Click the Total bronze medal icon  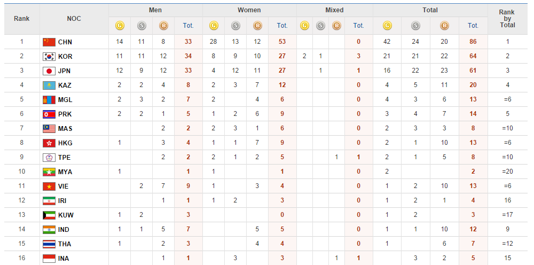(x=444, y=25)
